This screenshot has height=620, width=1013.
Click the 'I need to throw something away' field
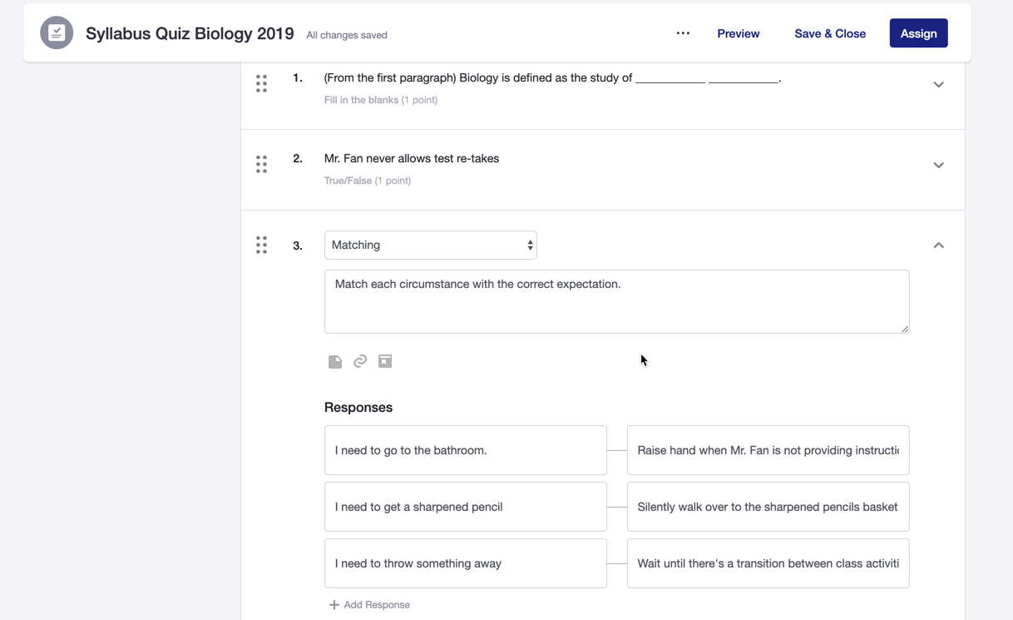coord(465,563)
